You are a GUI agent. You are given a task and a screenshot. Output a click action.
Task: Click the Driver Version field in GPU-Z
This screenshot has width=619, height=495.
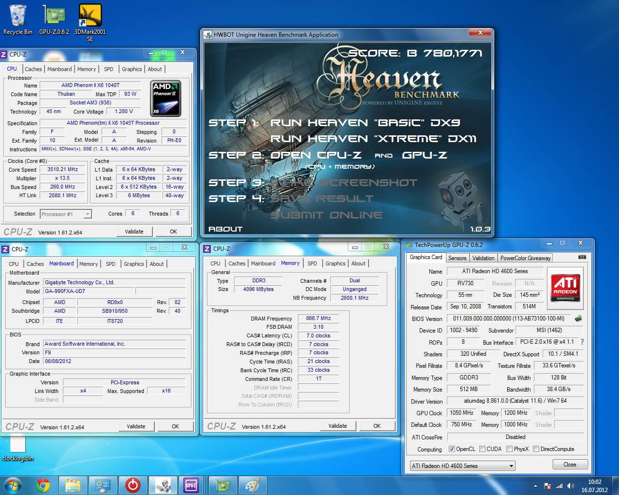pyautogui.click(x=515, y=401)
